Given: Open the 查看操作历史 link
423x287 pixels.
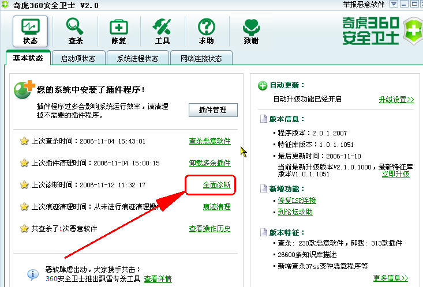Looking at the screenshot, I should pos(209,229).
